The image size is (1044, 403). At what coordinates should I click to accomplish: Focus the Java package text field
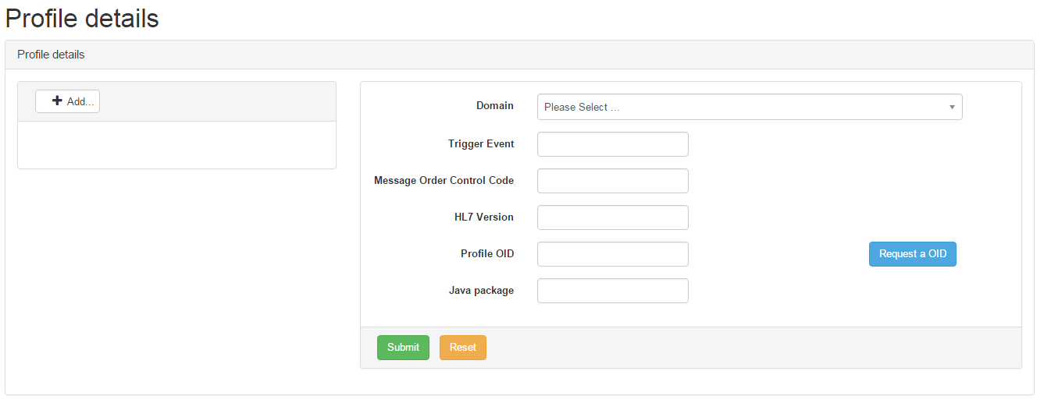pos(613,291)
